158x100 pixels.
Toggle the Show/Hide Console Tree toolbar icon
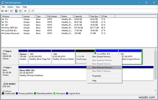pyautogui.click(x=11, y=11)
